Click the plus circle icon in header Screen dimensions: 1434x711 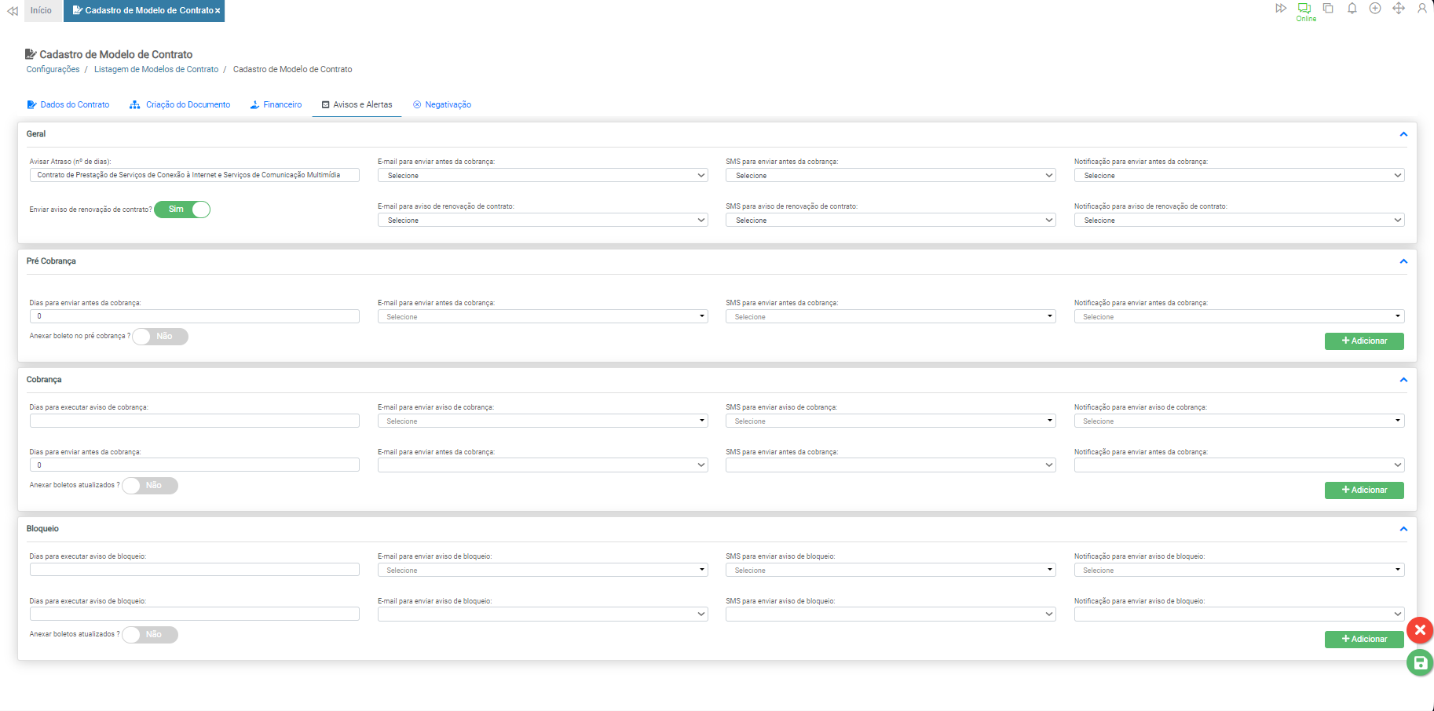click(1375, 9)
